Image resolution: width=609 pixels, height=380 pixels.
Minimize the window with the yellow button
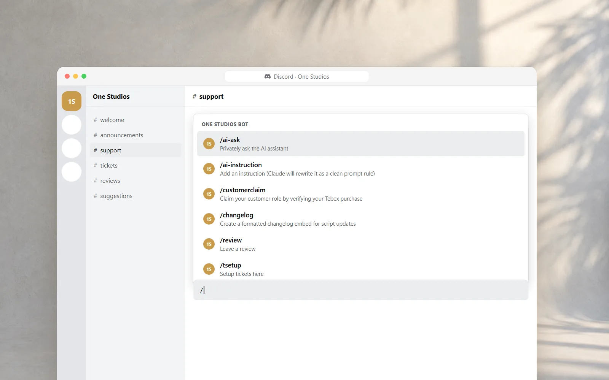pyautogui.click(x=75, y=76)
